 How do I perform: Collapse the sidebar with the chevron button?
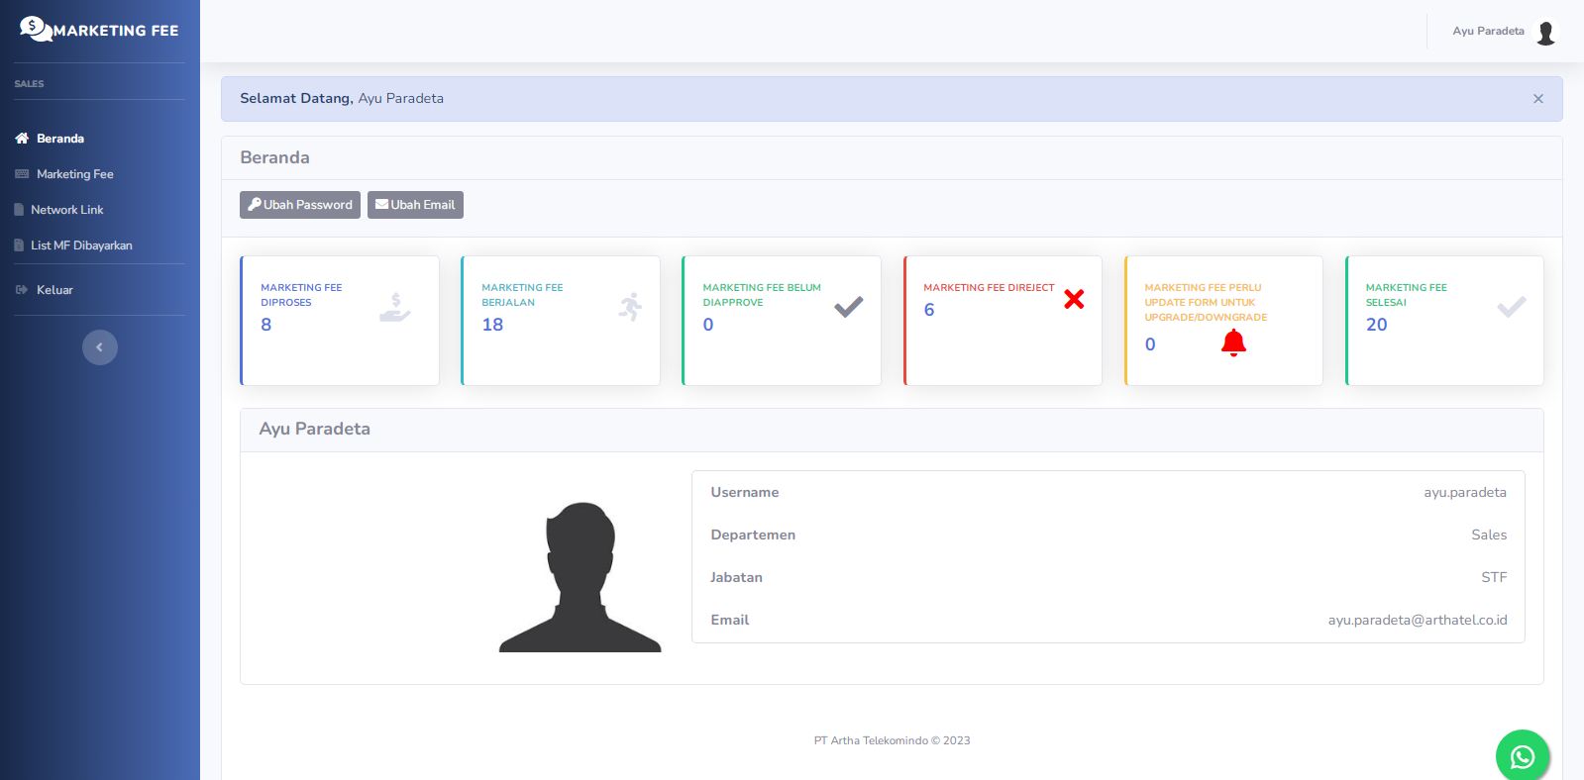click(x=99, y=347)
